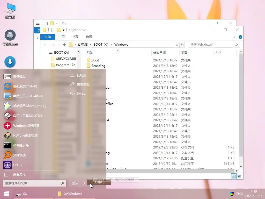The width and height of the screenshot is (265, 199).
Task: Open Explorer help question mark icon
Action: tap(240, 37)
